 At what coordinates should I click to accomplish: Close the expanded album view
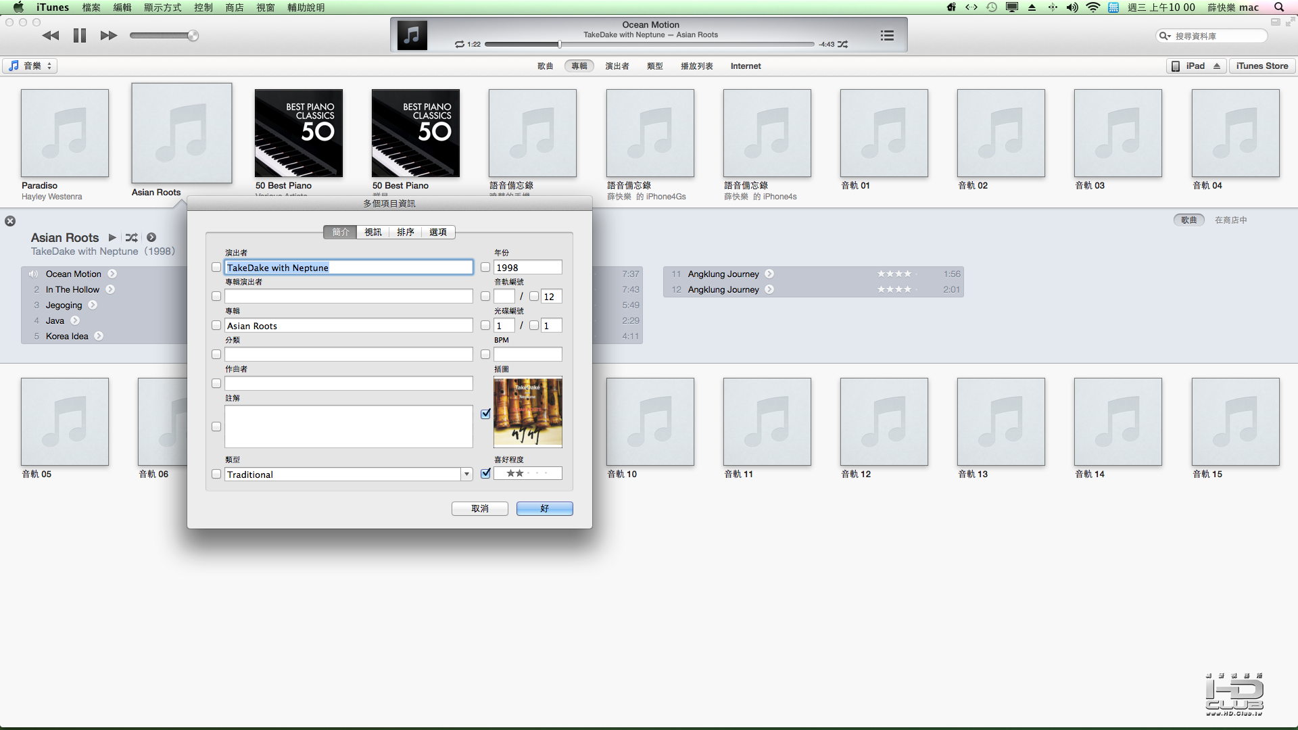[10, 221]
